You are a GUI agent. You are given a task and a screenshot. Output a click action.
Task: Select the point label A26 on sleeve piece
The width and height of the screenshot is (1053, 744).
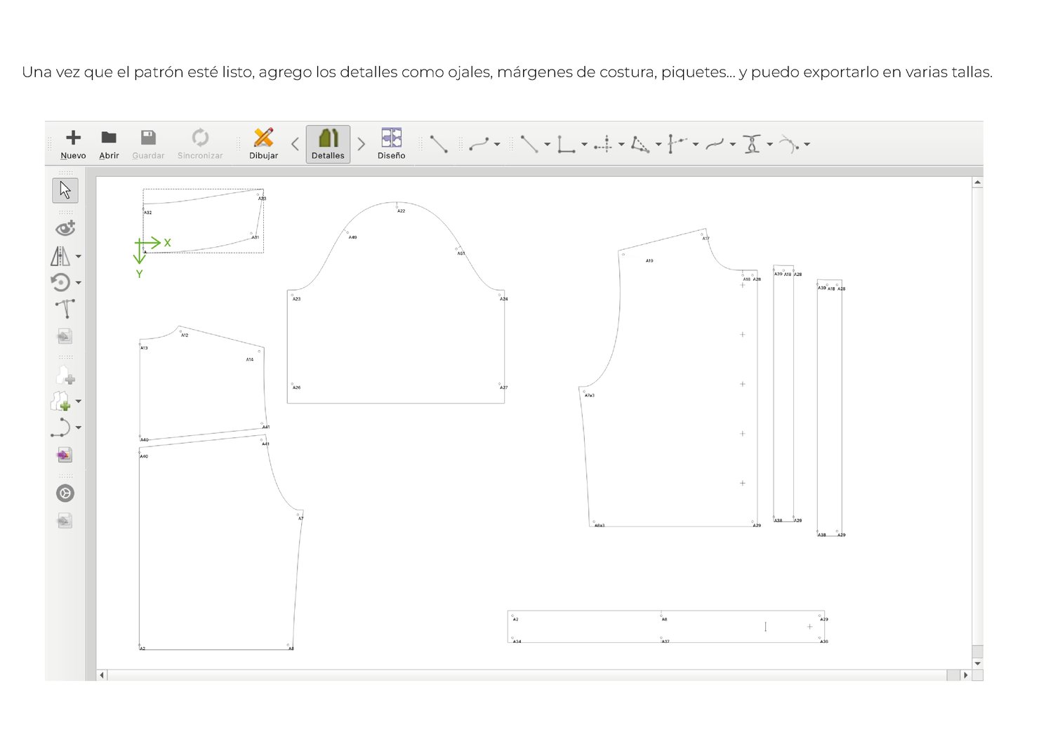(x=296, y=387)
